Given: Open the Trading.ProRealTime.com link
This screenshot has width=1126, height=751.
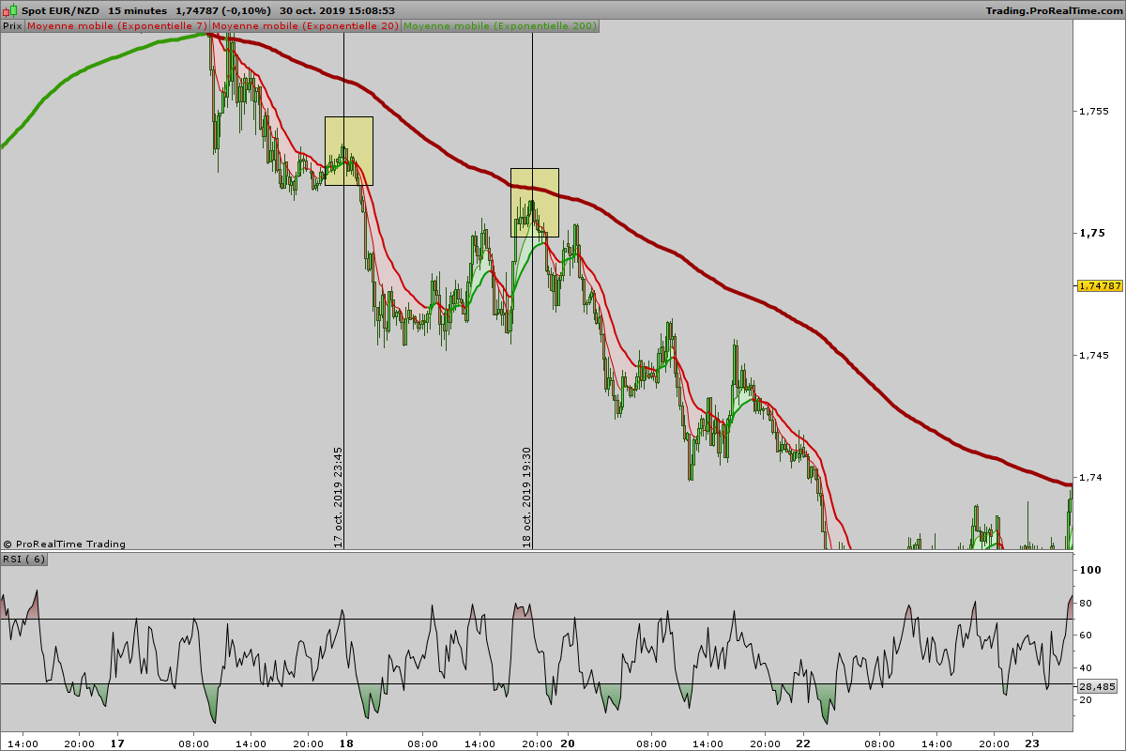Looking at the screenshot, I should 1054,10.
